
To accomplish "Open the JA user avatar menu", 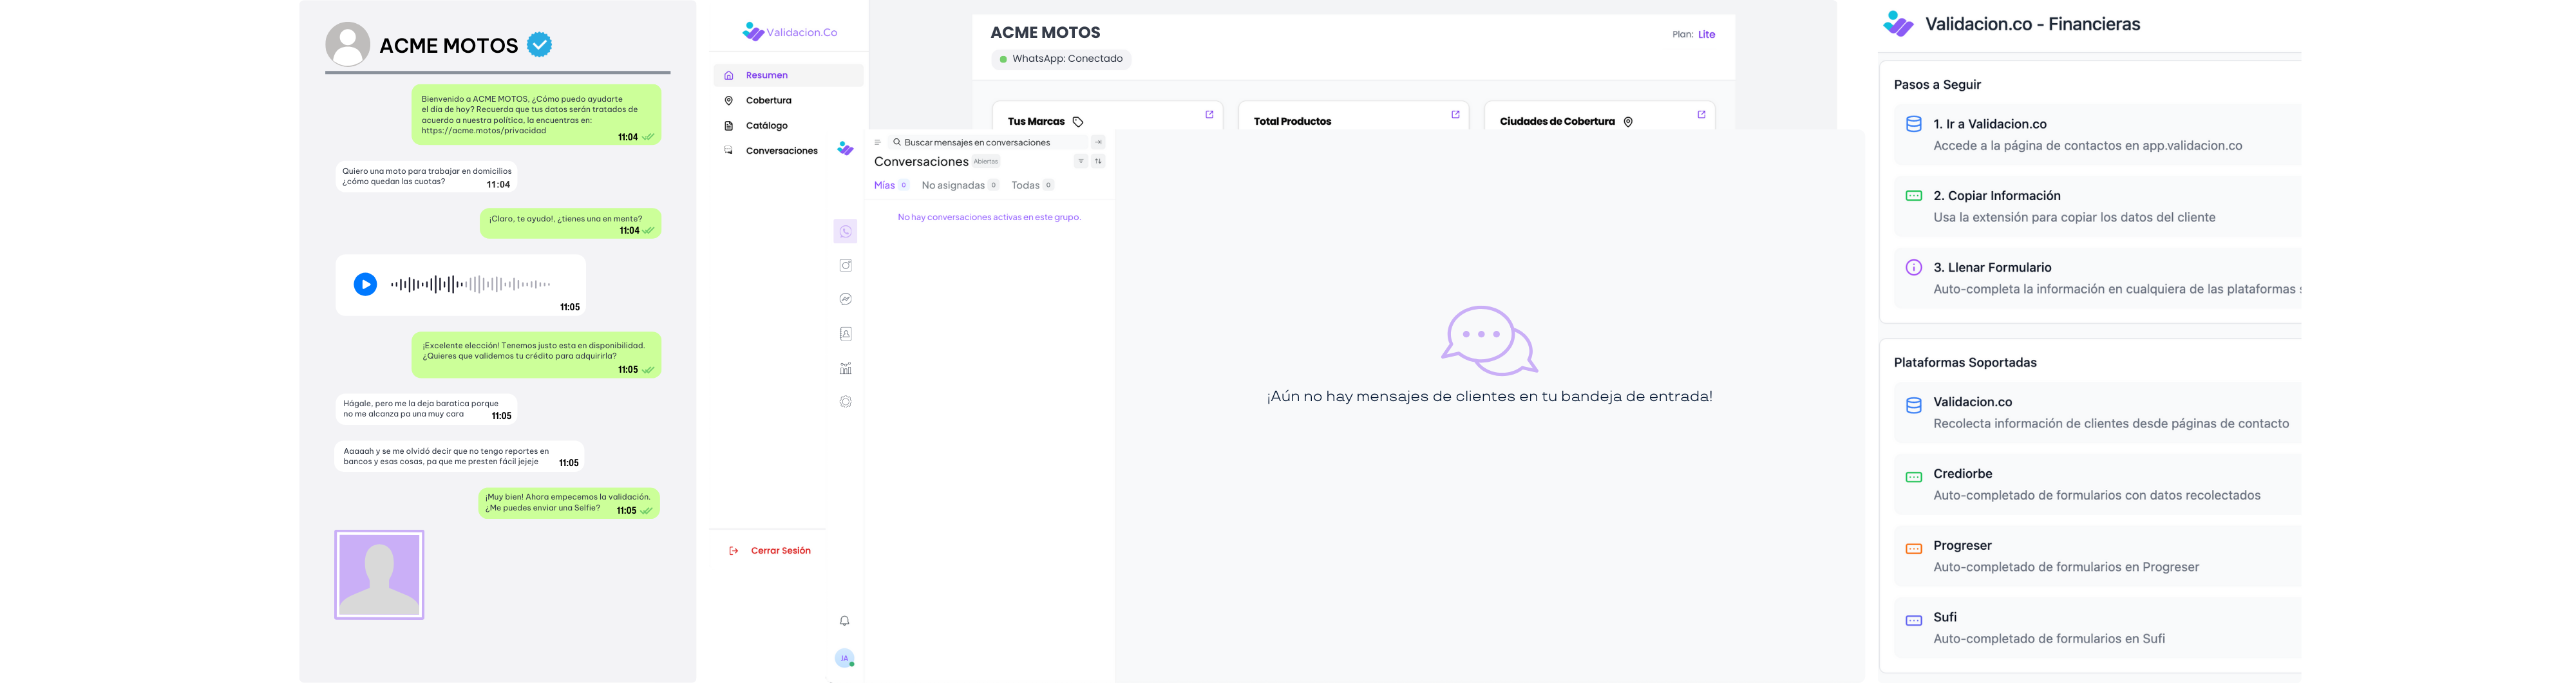I will [844, 658].
